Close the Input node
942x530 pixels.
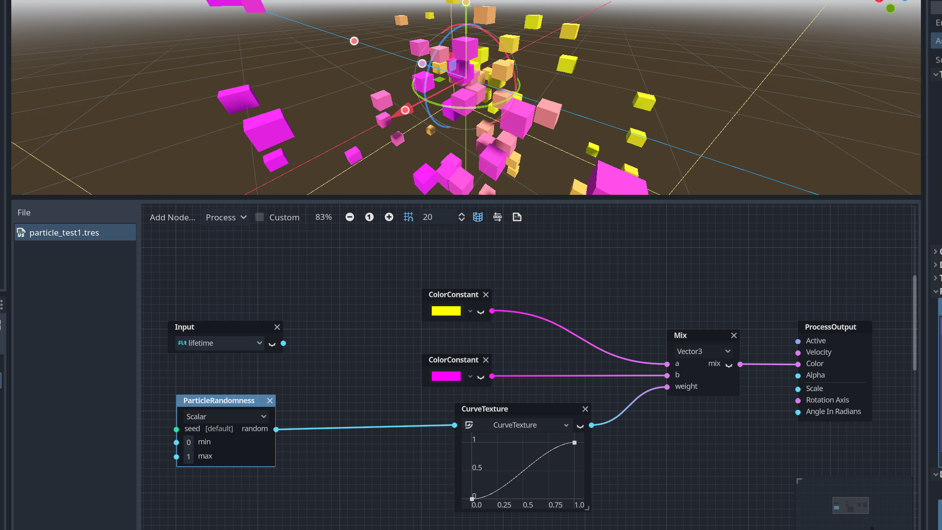(x=277, y=327)
